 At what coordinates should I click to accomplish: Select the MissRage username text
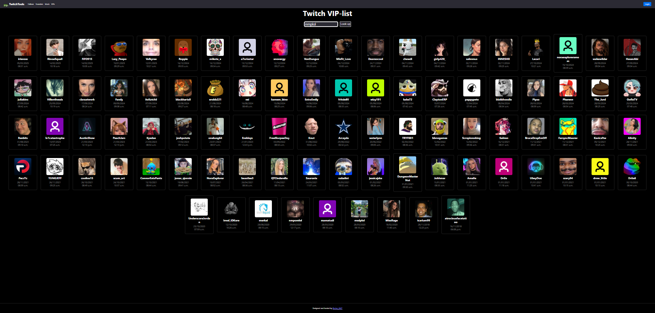[392, 220]
